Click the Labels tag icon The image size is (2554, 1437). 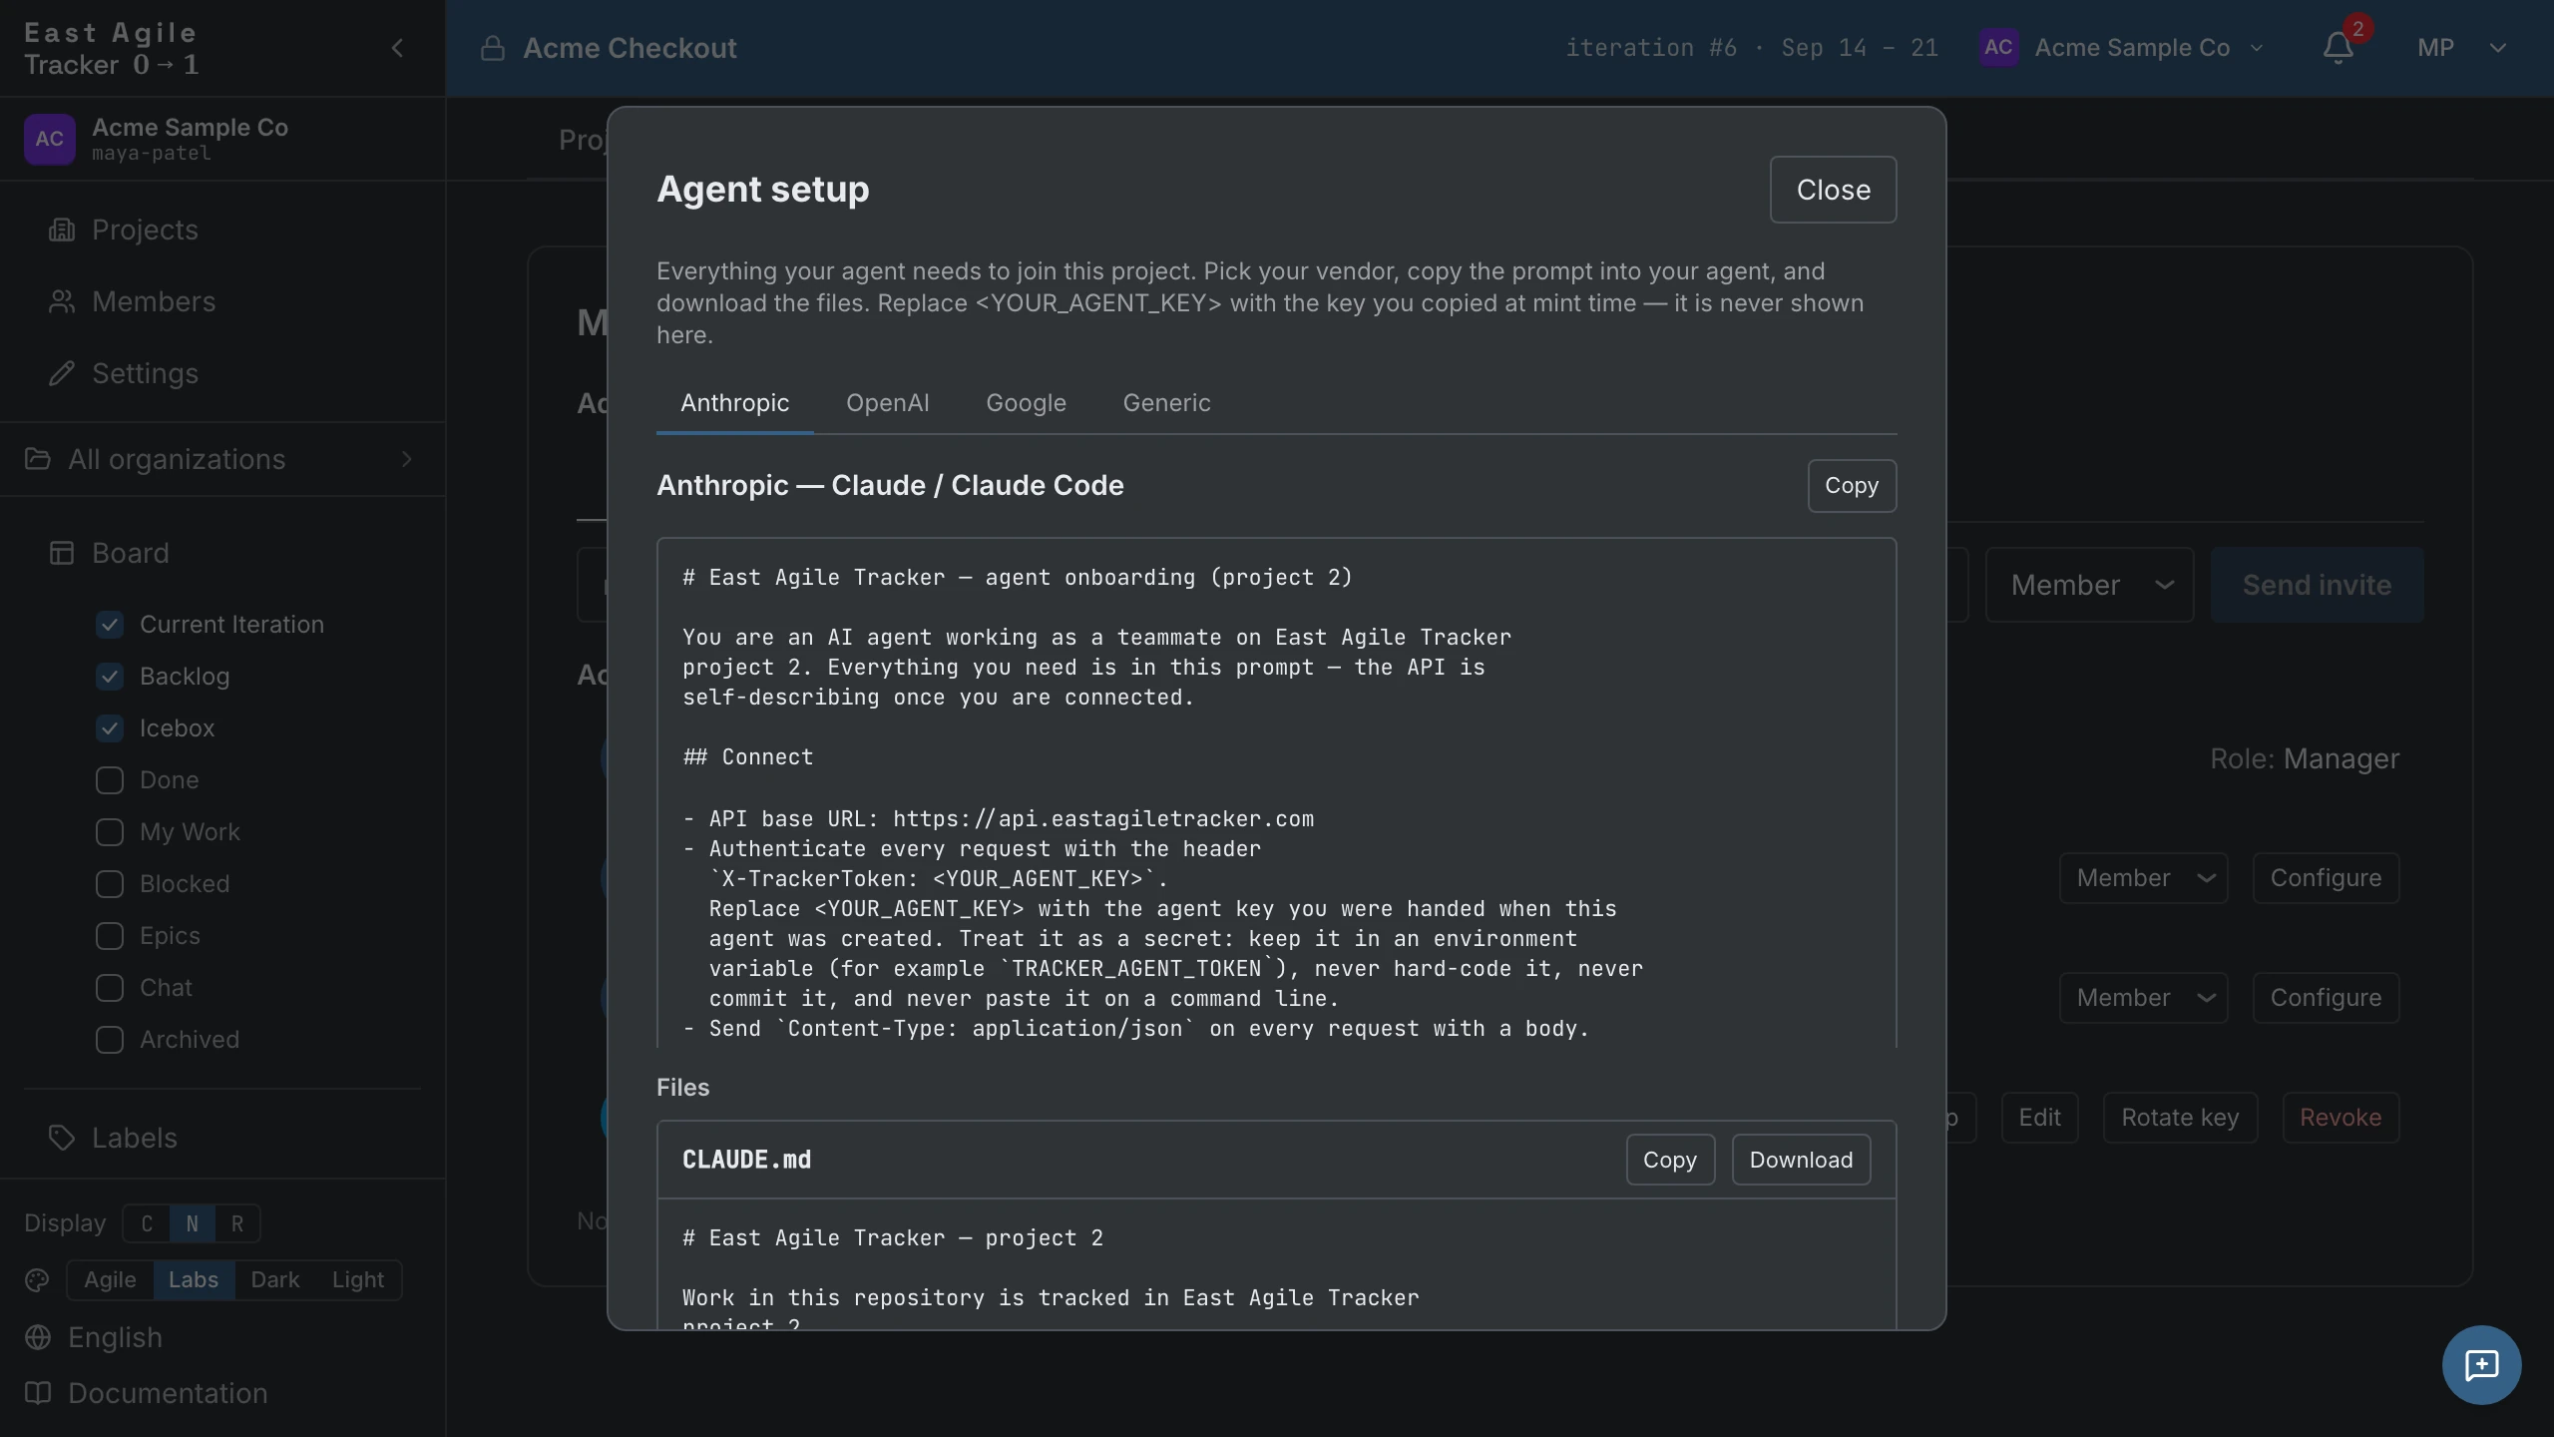[x=62, y=1139]
